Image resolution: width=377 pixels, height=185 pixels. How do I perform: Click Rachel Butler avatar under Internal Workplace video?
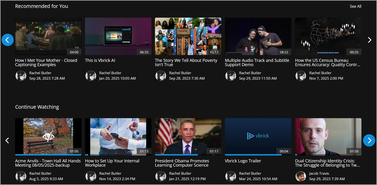click(91, 176)
